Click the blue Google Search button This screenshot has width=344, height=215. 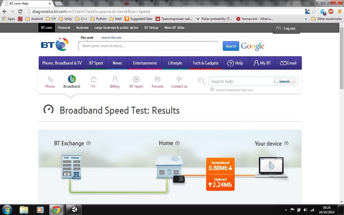(231, 46)
